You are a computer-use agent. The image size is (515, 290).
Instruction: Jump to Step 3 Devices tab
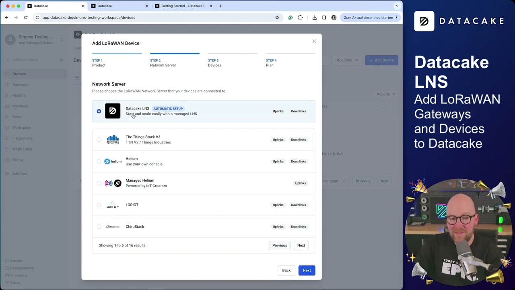pos(233,60)
